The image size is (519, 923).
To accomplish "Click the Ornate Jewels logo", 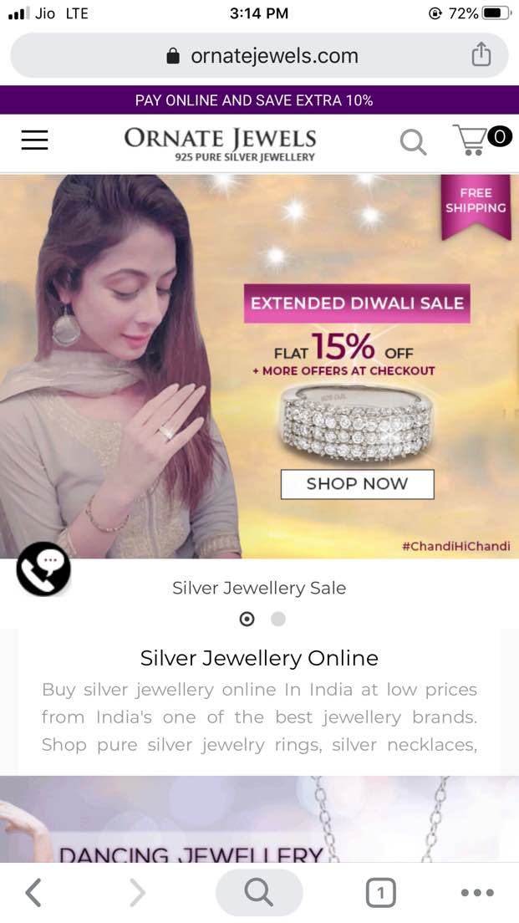I will coord(220,144).
